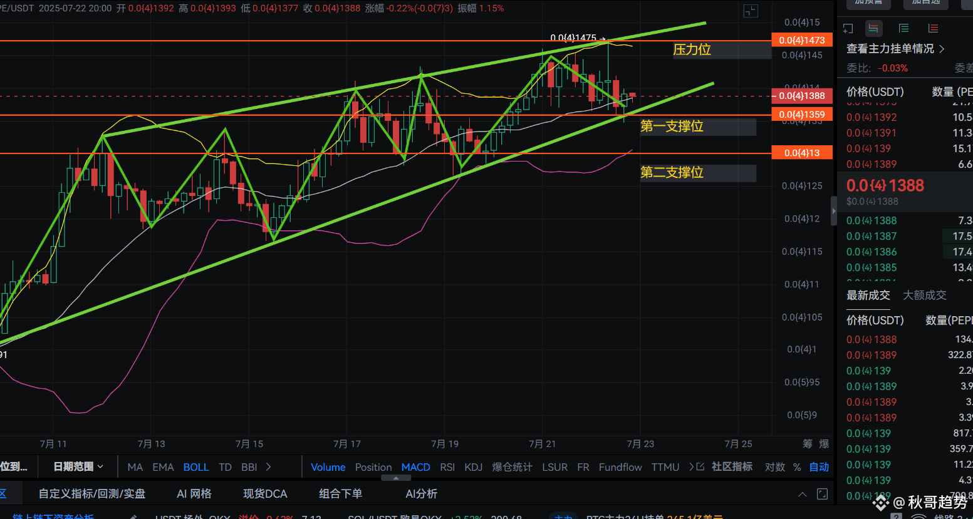Switch to AI 网格 tab
Screen dimensions: 973x519
tap(194, 494)
